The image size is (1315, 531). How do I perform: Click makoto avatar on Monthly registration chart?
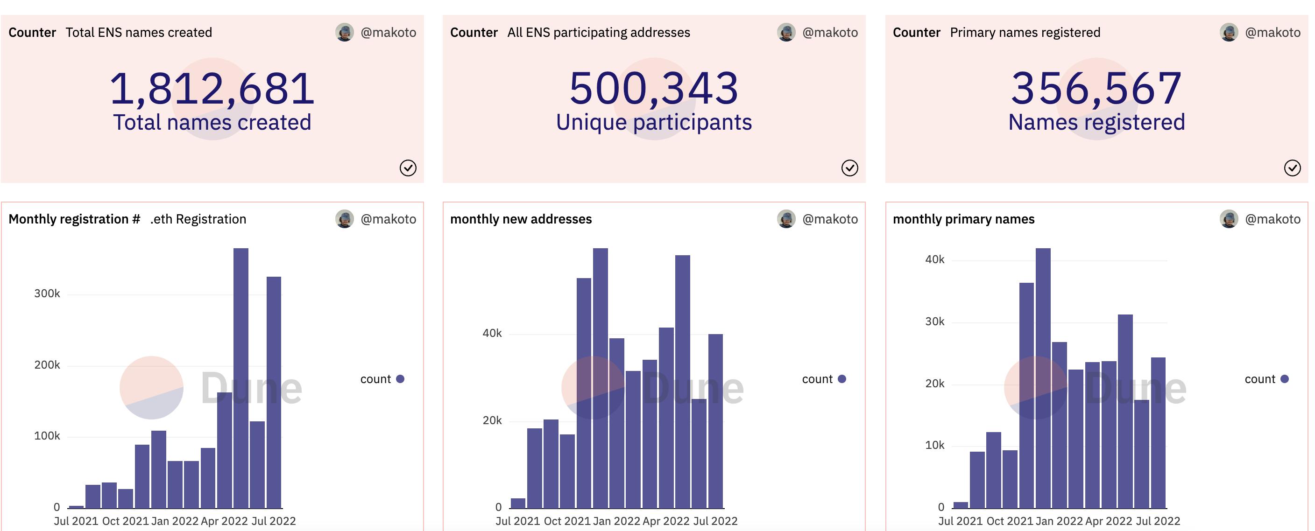pos(345,219)
